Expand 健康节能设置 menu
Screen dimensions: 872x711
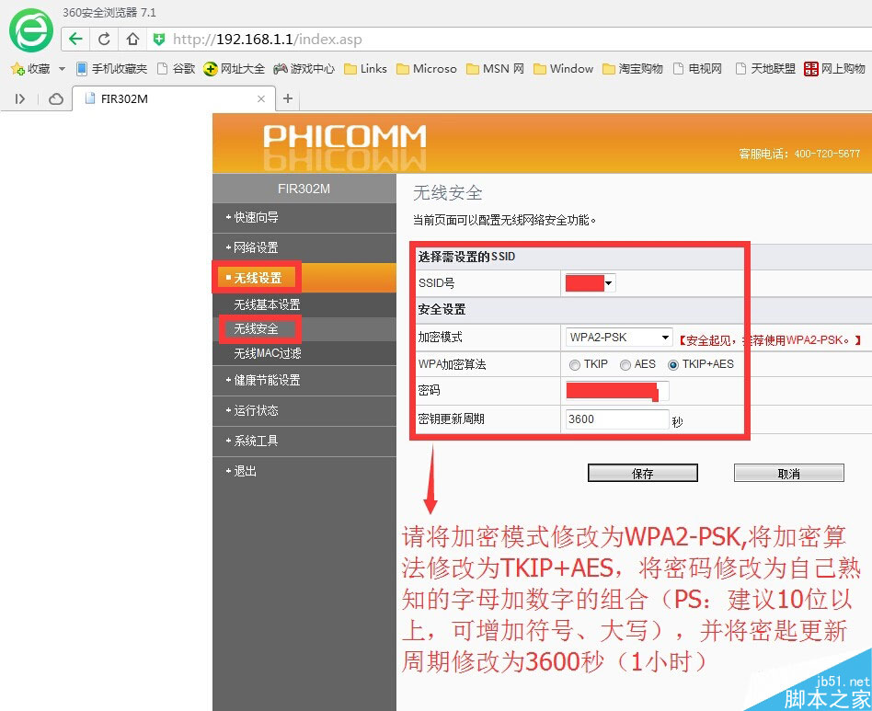point(304,380)
